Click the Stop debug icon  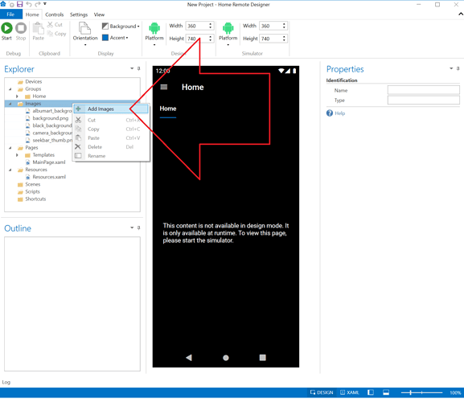[21, 28]
